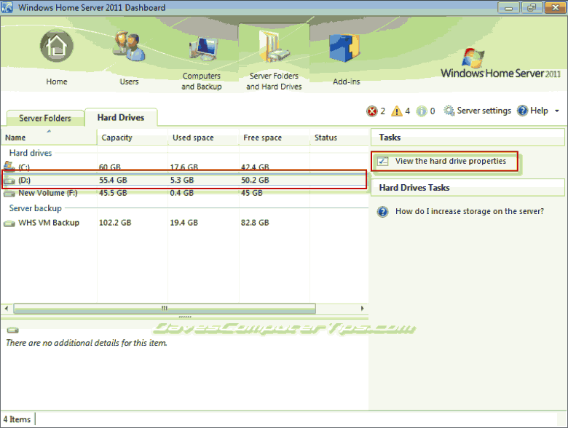Click the yellow warning alerts icon

tap(397, 111)
